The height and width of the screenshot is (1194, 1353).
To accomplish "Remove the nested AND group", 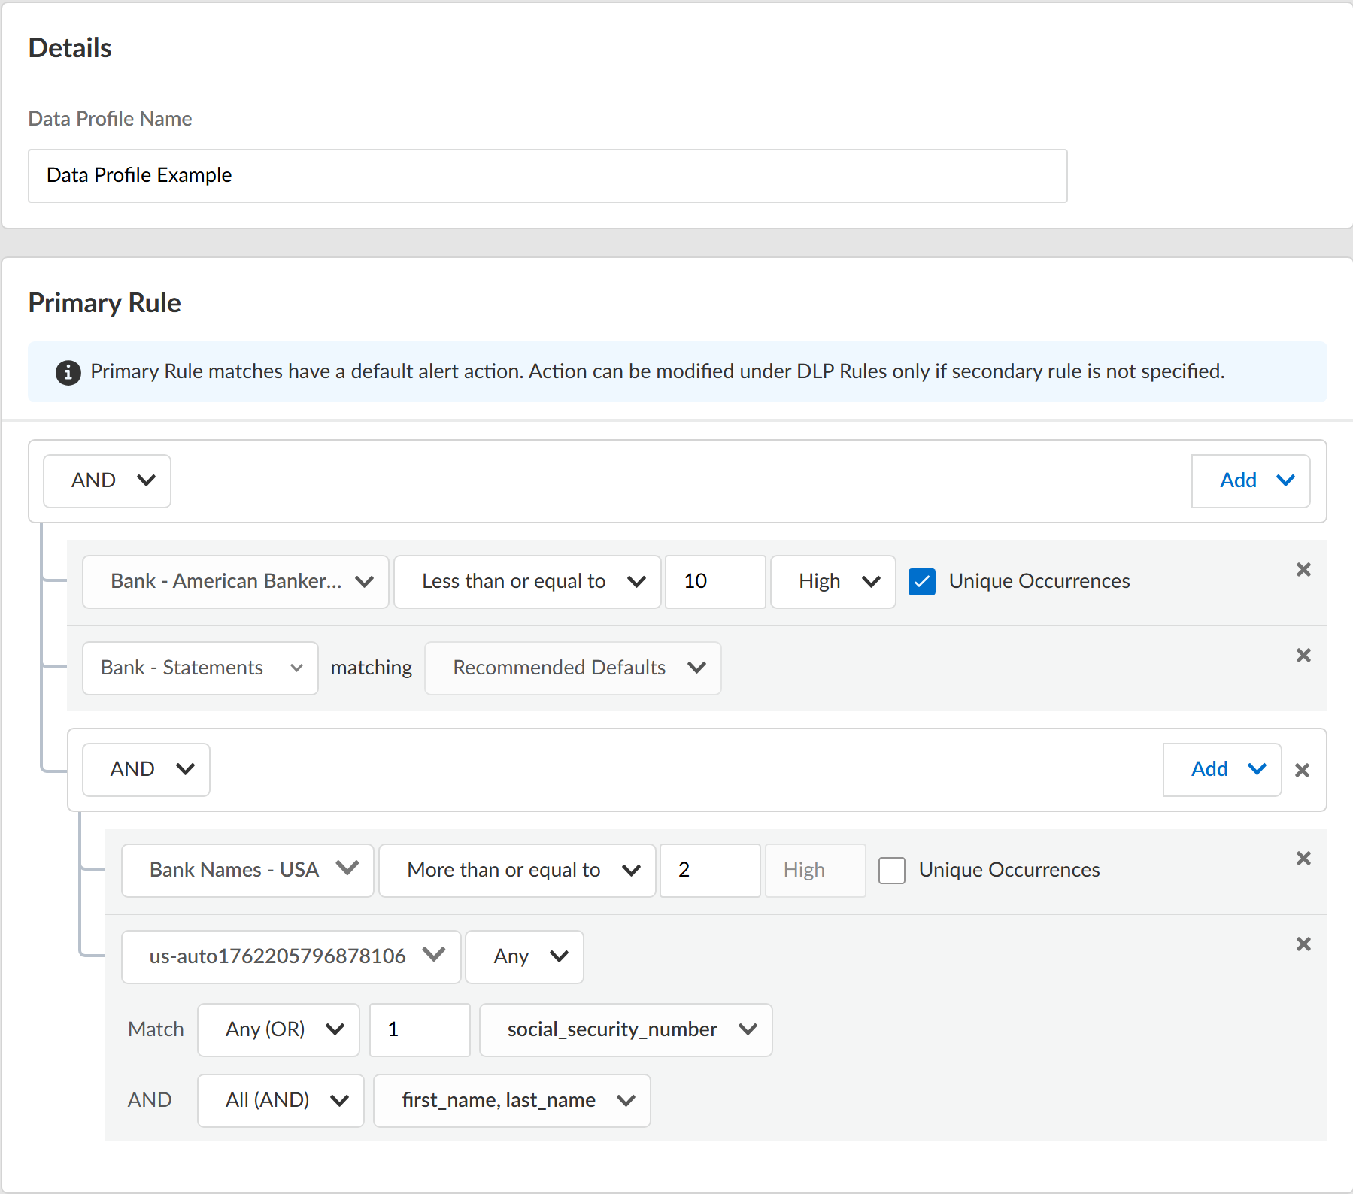I will tap(1302, 771).
